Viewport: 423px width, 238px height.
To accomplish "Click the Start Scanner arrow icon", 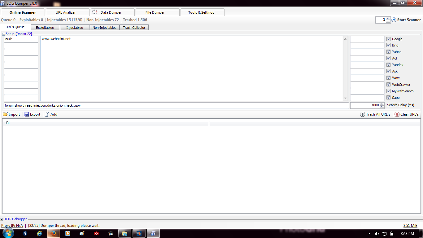I will click(394, 20).
